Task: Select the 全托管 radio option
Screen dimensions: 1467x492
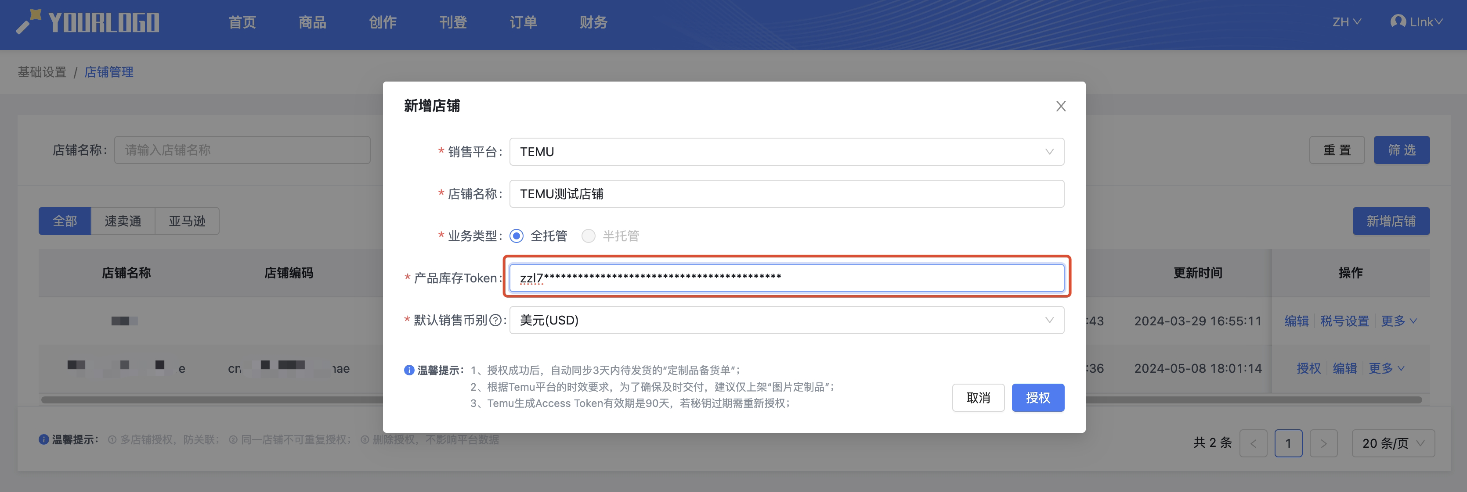Action: pyautogui.click(x=517, y=236)
